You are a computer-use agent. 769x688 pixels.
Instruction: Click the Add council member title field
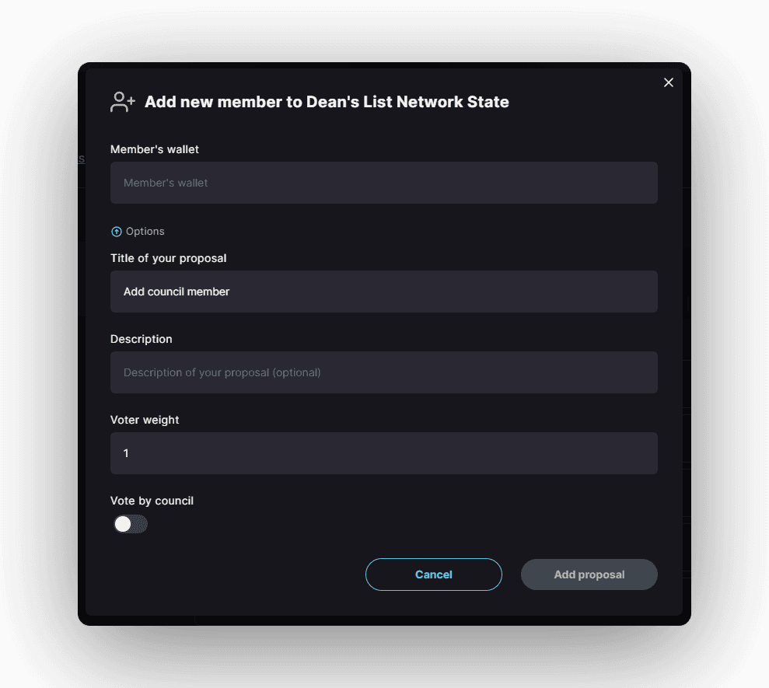384,292
